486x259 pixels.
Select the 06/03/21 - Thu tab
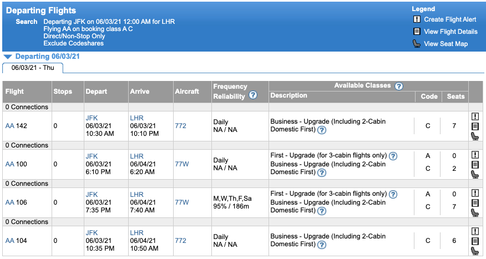click(33, 68)
